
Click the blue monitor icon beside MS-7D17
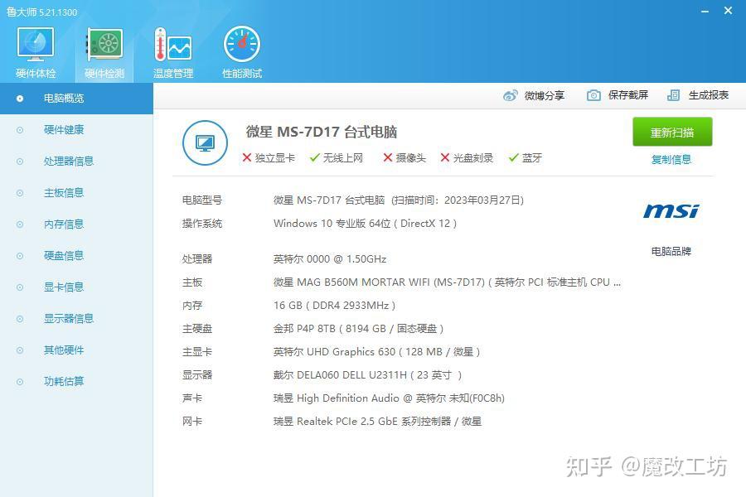(x=205, y=142)
